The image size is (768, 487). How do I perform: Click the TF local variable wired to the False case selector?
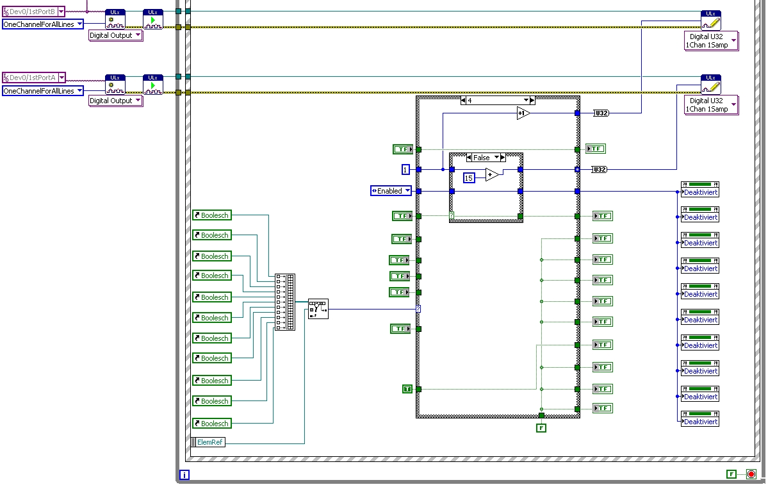click(x=403, y=215)
